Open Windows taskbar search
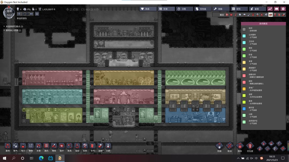 (x=13, y=158)
